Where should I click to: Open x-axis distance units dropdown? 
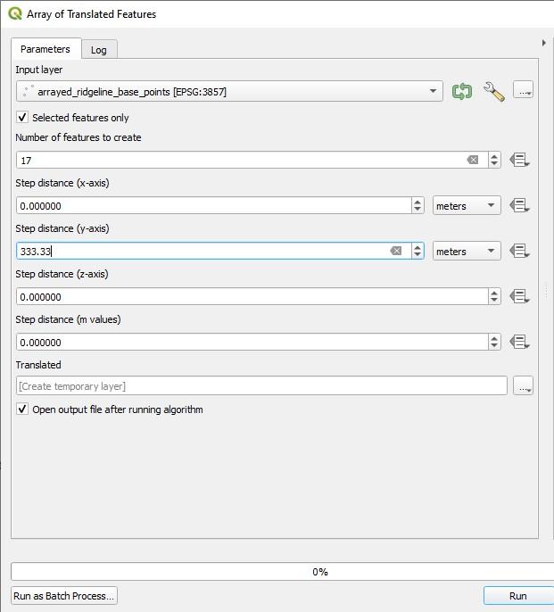(467, 205)
